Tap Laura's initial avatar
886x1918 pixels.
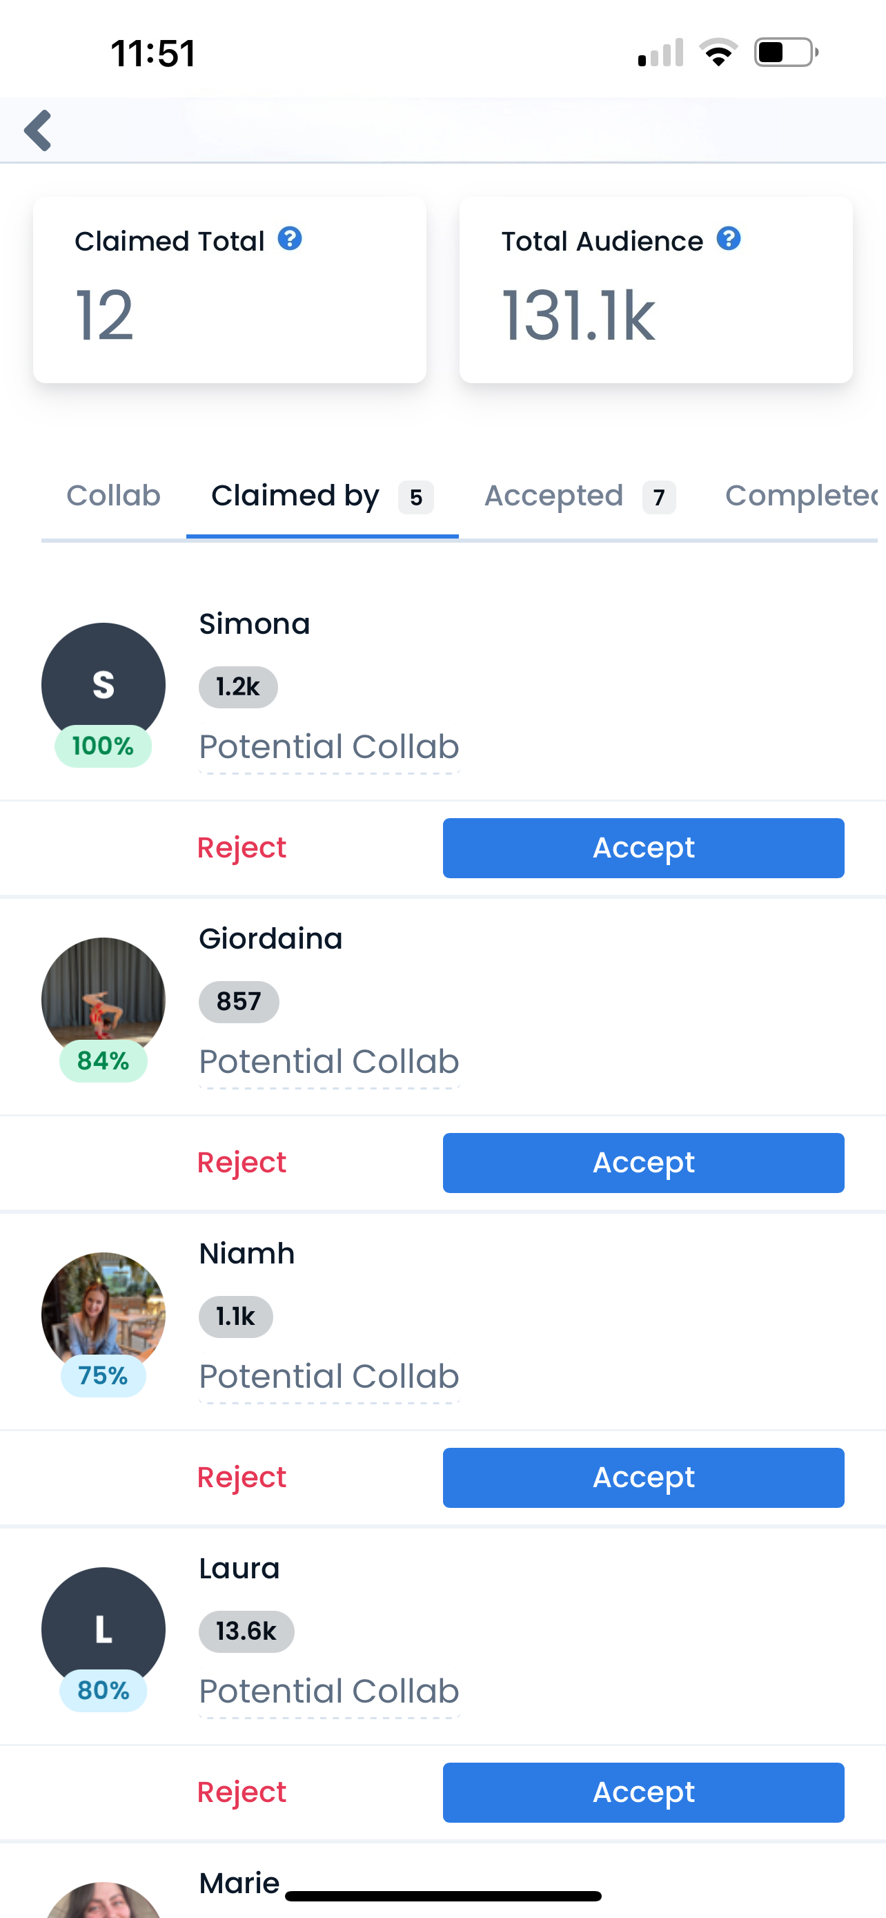[x=104, y=1627]
